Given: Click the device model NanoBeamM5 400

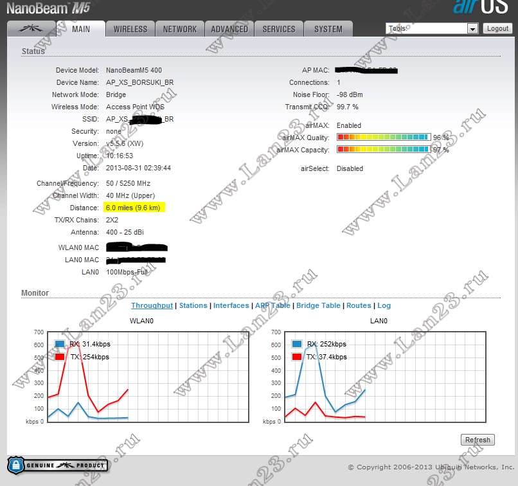Looking at the screenshot, I should click(134, 70).
